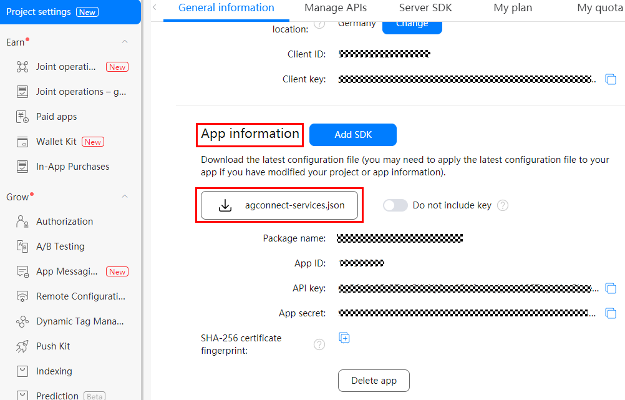Screen dimensions: 625x400
Task: Collapse the Grow section
Action: (x=125, y=197)
